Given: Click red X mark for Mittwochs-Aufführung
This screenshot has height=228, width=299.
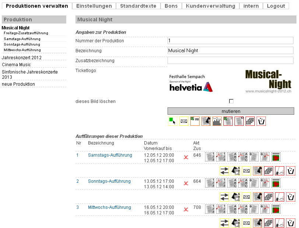Looking at the screenshot, I should (186, 210).
